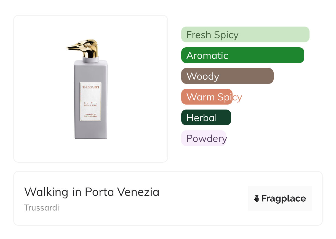Click the pale Powdery accord bar
The height and width of the screenshot is (239, 336).
click(x=204, y=138)
